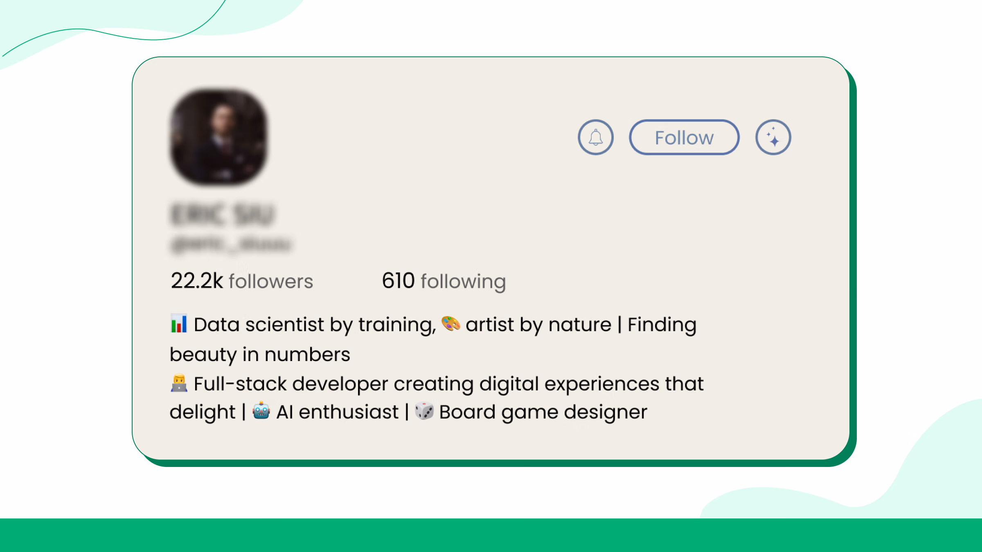
Task: Click the dice emoji before Board game
Action: 424,411
